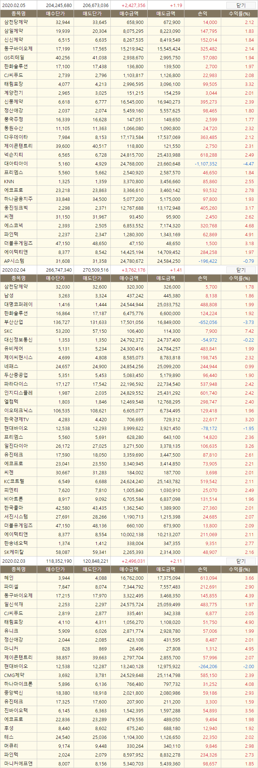Viewport: 258px width, 768px height.
Task: Select the 마니커에프앤 stock name
Action: coord(18,764)
